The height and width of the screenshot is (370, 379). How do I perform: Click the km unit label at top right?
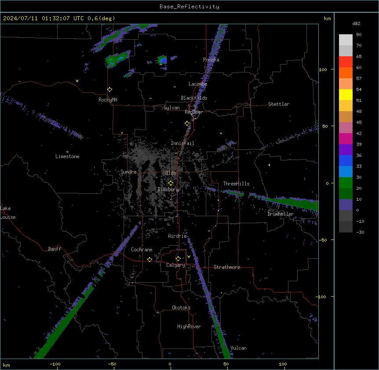point(327,18)
